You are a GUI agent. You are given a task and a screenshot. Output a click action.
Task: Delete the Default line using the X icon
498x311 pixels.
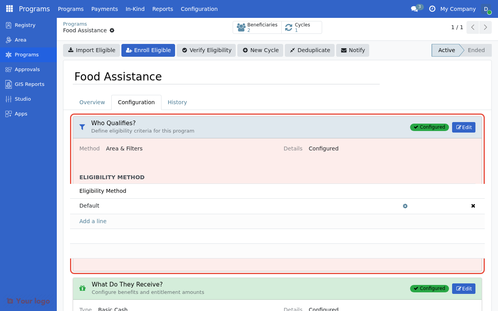pos(473,206)
